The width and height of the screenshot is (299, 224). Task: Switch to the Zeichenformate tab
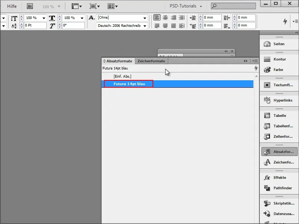coord(151,61)
